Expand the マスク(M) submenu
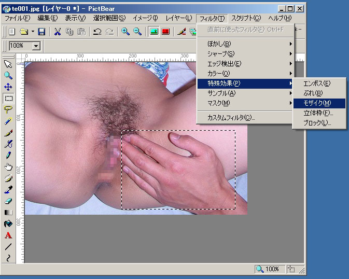349x279 pixels. pos(245,103)
